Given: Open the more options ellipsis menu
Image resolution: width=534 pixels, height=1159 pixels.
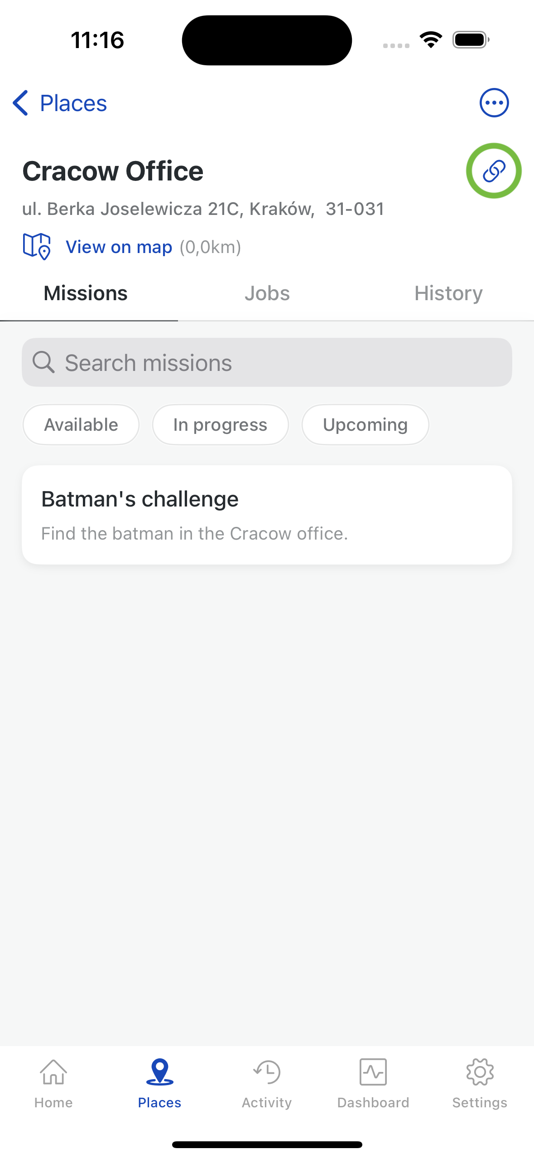Looking at the screenshot, I should [494, 103].
